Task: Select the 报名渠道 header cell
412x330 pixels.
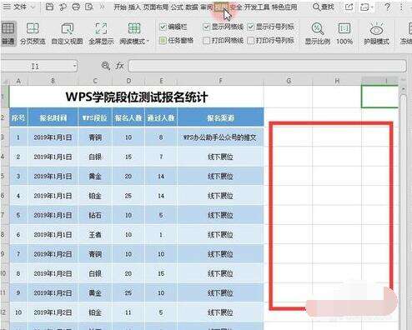Action: [220, 117]
